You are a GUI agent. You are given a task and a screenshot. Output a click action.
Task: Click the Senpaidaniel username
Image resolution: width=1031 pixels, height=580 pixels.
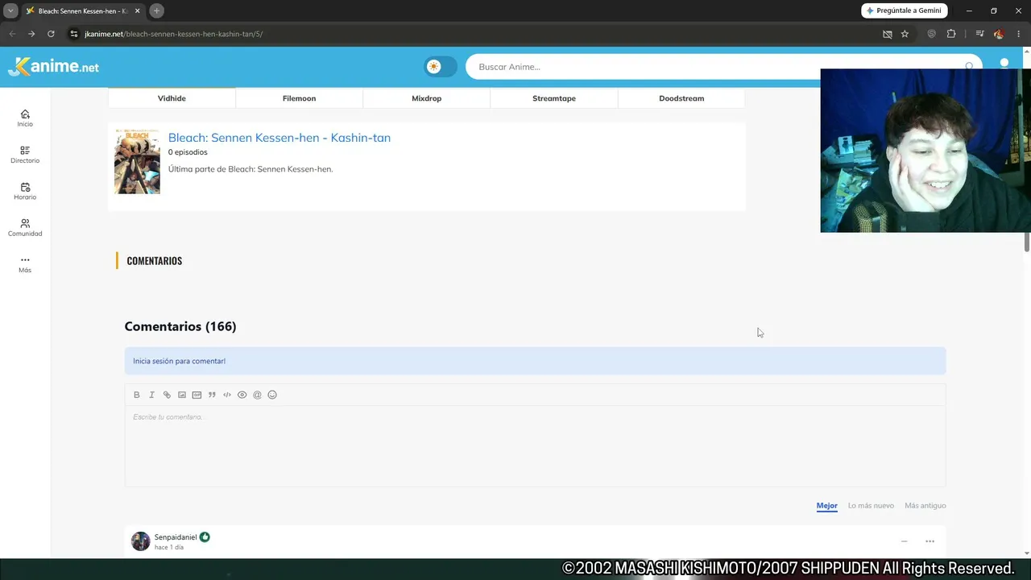pos(176,537)
